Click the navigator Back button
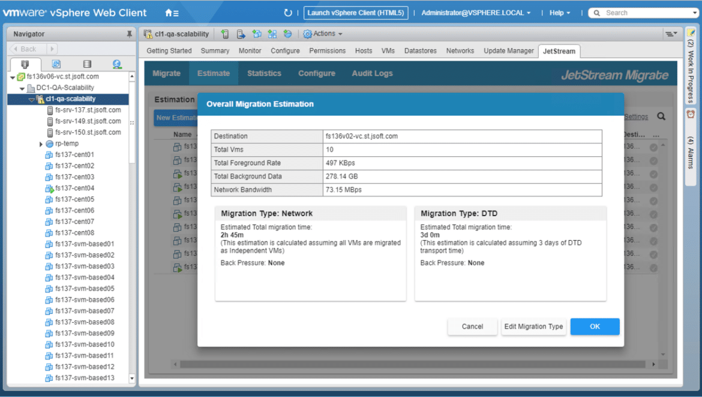Image resolution: width=702 pixels, height=397 pixels. click(x=28, y=49)
